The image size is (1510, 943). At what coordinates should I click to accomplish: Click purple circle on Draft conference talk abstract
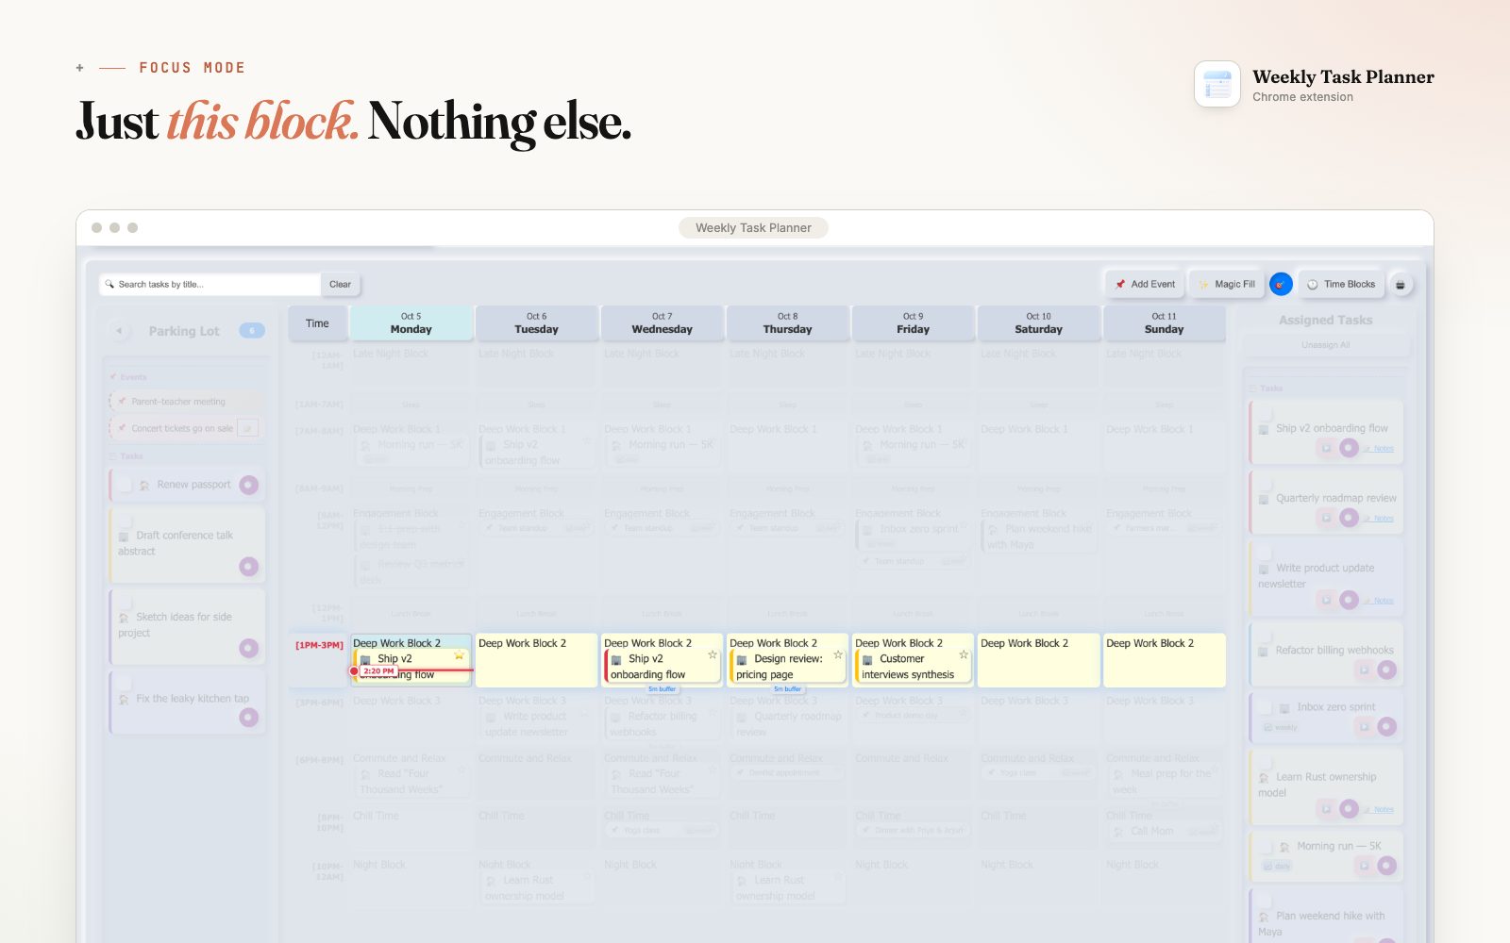(248, 566)
